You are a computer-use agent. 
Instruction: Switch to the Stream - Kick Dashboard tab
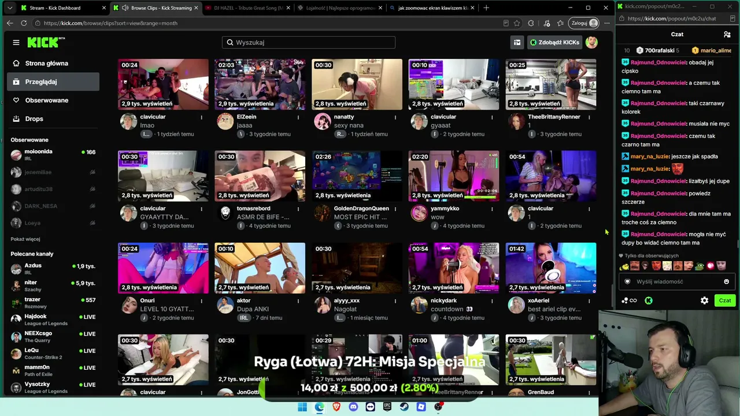point(62,8)
